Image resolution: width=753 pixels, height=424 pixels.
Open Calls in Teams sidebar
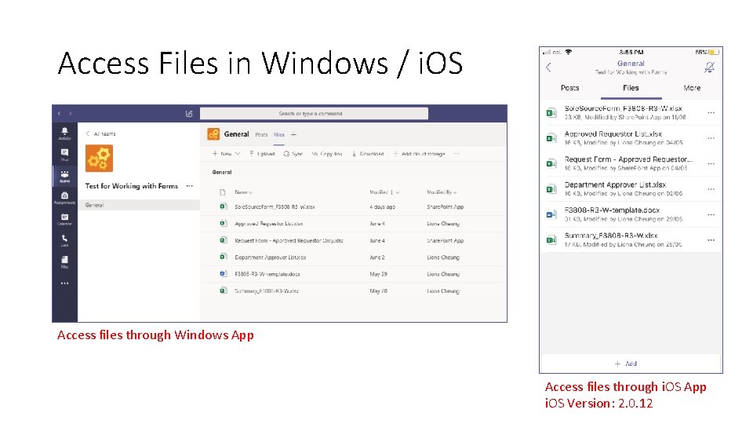64,240
